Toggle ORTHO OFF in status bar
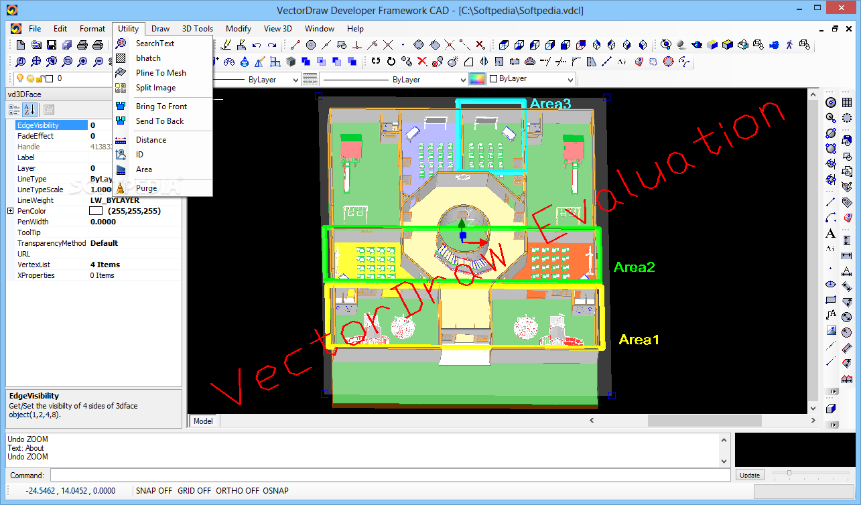Viewport: 861px width, 505px height. click(237, 491)
